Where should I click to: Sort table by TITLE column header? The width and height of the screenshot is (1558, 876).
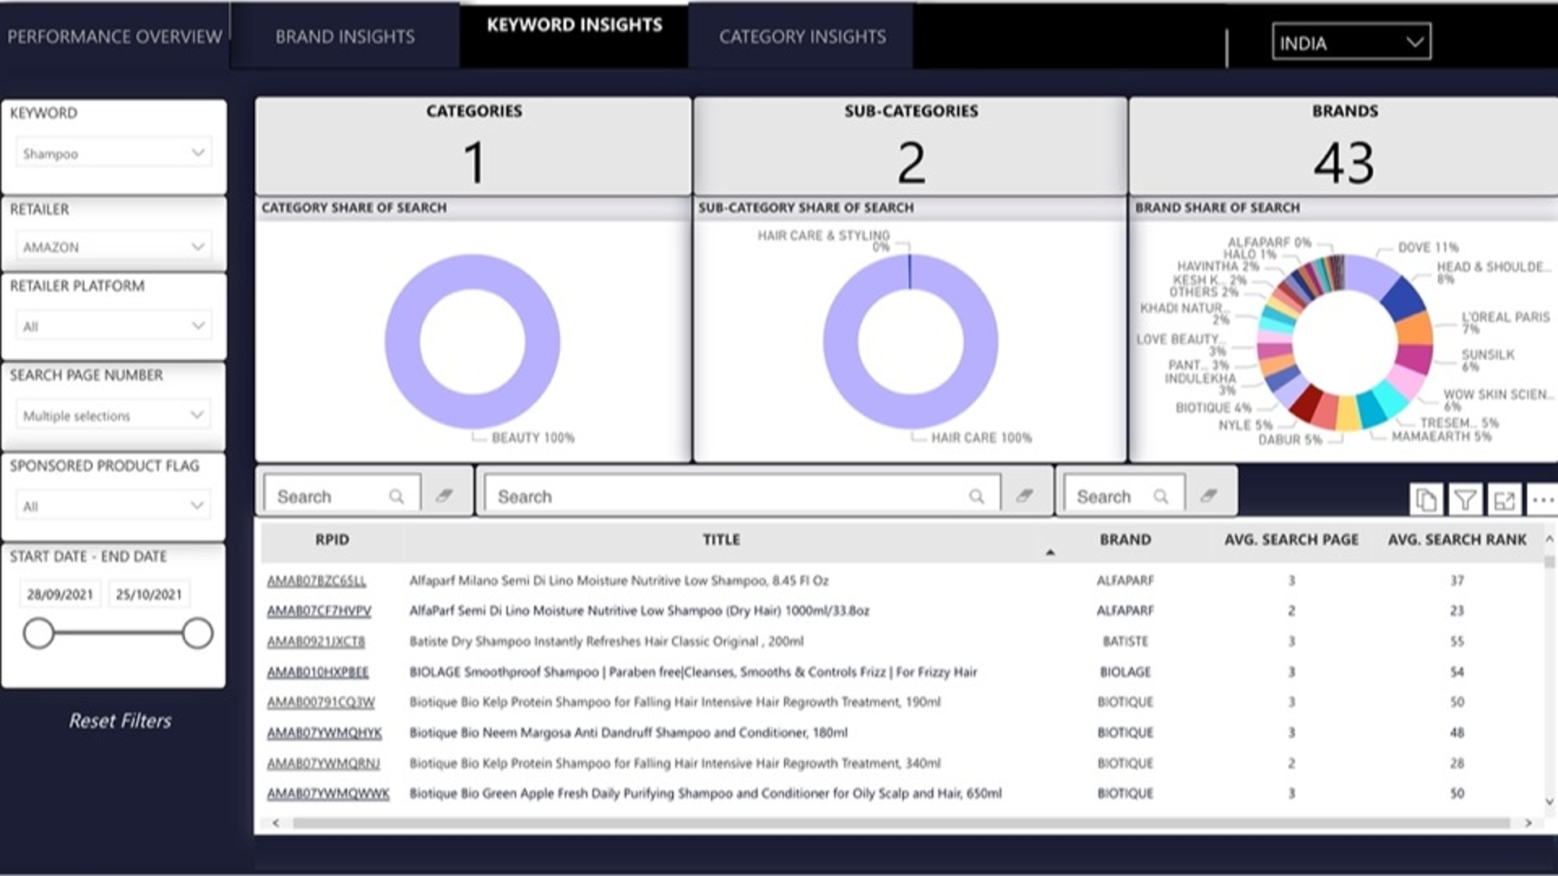(721, 539)
